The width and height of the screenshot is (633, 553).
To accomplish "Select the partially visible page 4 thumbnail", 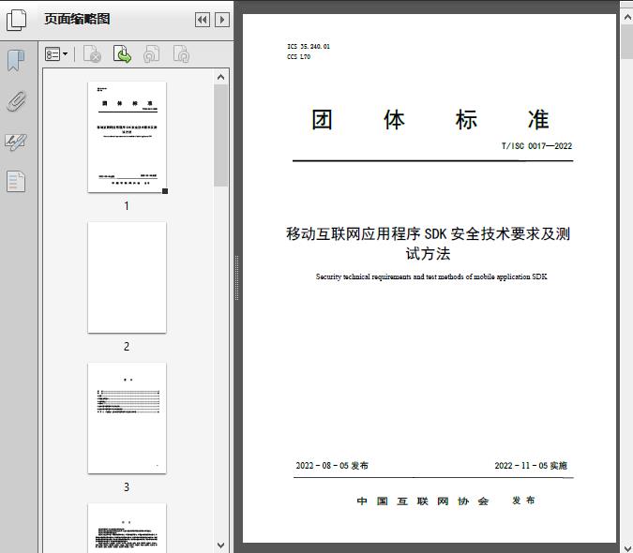I will [127, 528].
